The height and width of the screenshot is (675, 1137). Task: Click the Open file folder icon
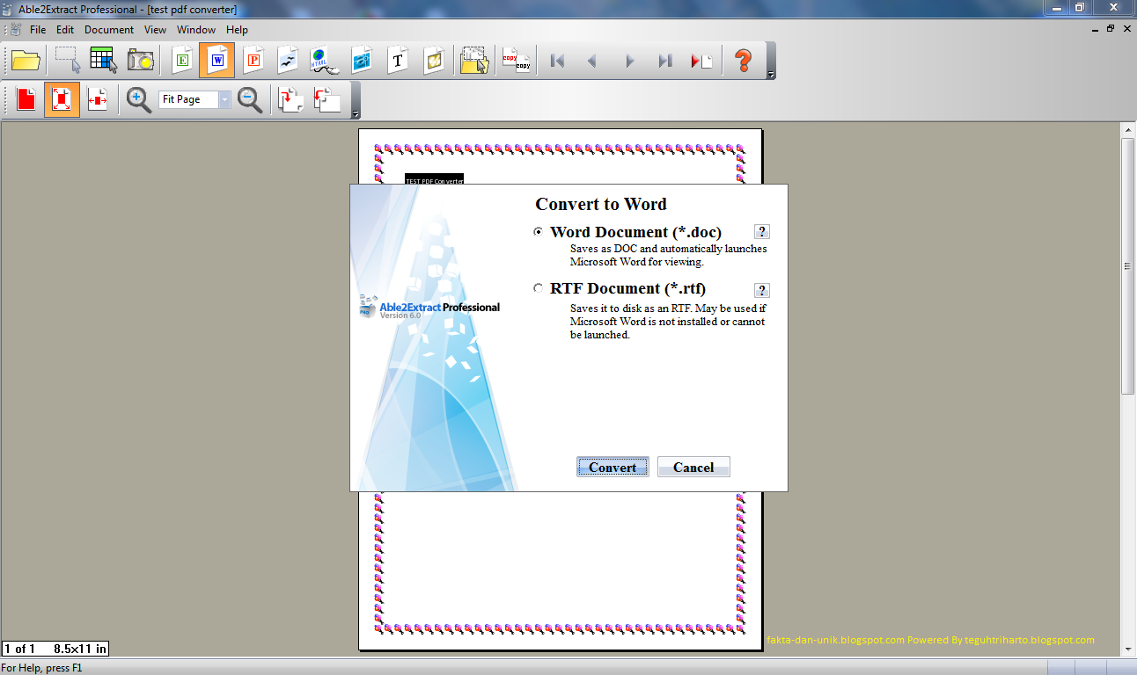pyautogui.click(x=26, y=61)
